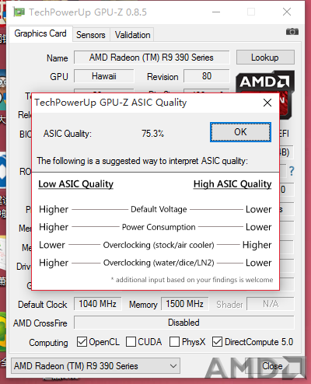
Task: Toggle the OpenCL checkbox
Action: coord(82,342)
